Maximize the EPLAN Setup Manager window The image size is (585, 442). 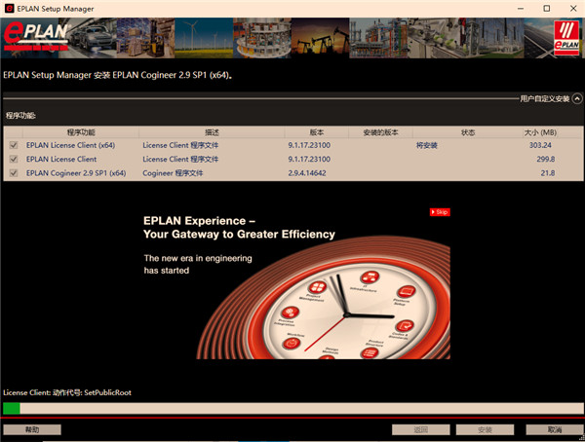coord(547,8)
